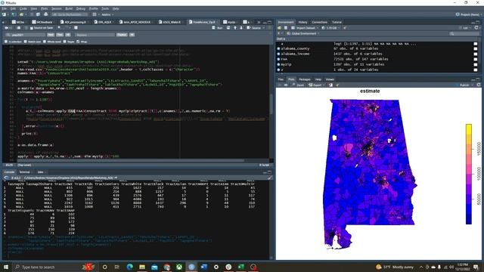
Task: Click the Source script button in editor toolbar
Action: pyautogui.click(x=254, y=28)
